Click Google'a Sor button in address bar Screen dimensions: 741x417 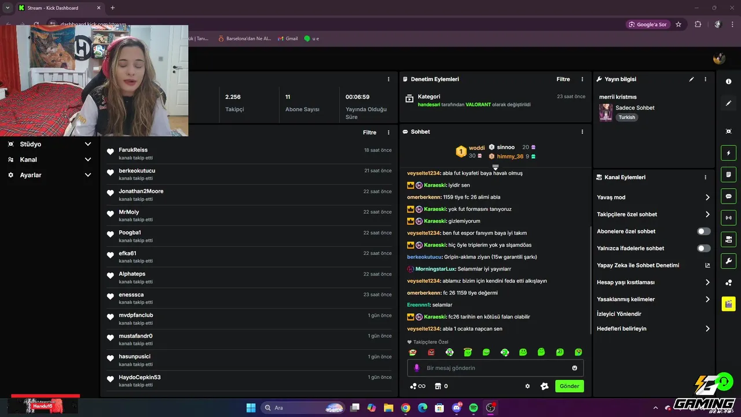(647, 24)
